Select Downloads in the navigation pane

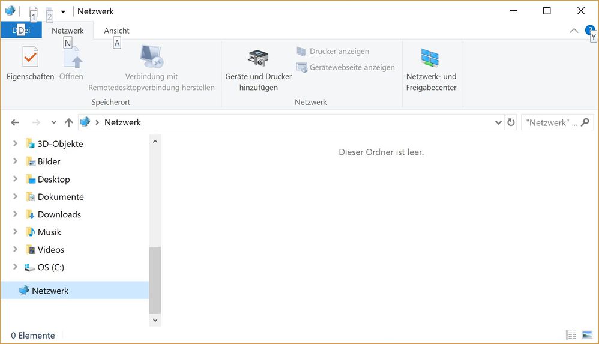(x=59, y=214)
